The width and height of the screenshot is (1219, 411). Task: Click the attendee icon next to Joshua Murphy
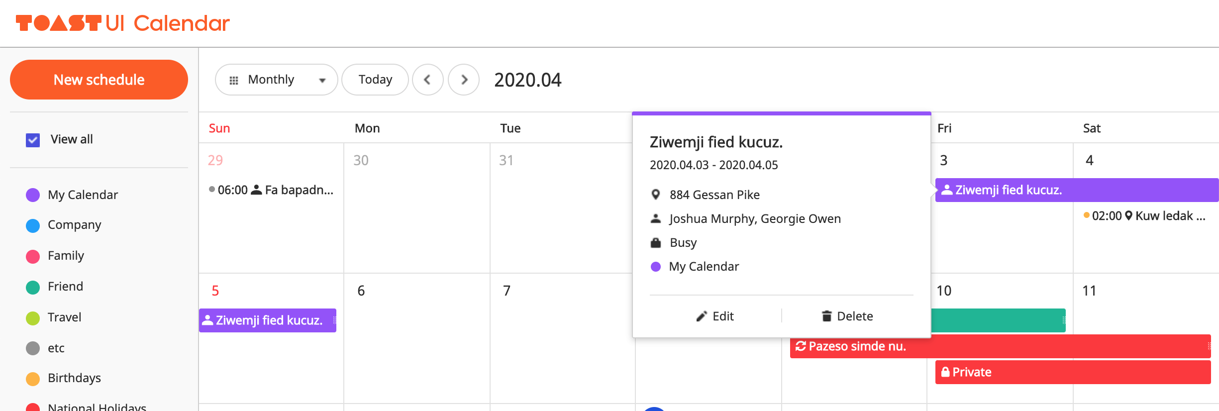click(656, 218)
